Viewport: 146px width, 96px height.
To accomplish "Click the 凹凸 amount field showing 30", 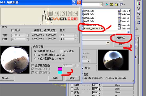I will [x=95, y=85].
